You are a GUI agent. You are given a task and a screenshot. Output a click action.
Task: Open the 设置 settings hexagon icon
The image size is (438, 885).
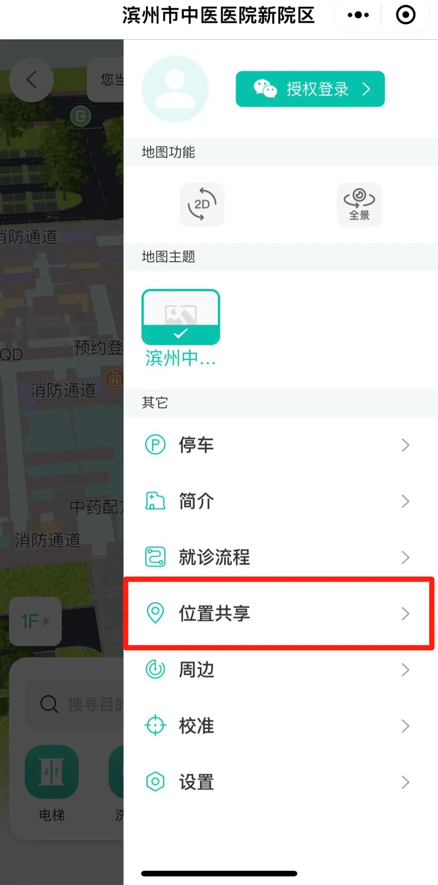tap(155, 782)
